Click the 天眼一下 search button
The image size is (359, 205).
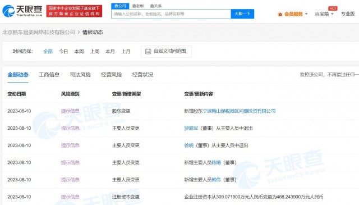click(x=242, y=13)
